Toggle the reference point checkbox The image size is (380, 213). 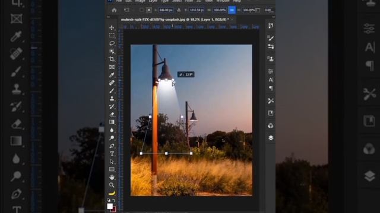(x=141, y=10)
